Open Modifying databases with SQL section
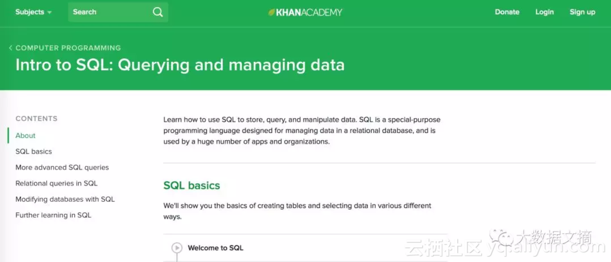The image size is (611, 262). pos(65,199)
